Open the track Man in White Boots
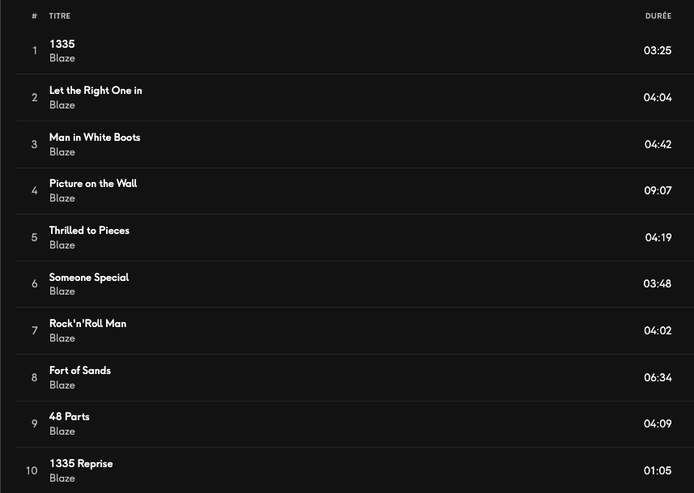The image size is (694, 493). tap(95, 138)
